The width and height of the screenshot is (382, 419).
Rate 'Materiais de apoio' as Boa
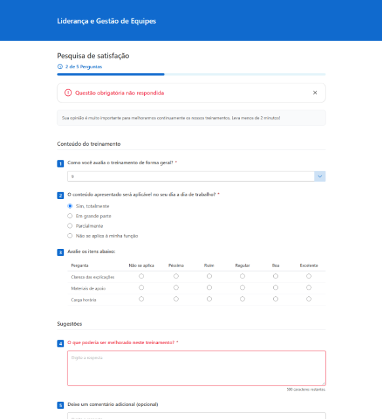[276, 288]
